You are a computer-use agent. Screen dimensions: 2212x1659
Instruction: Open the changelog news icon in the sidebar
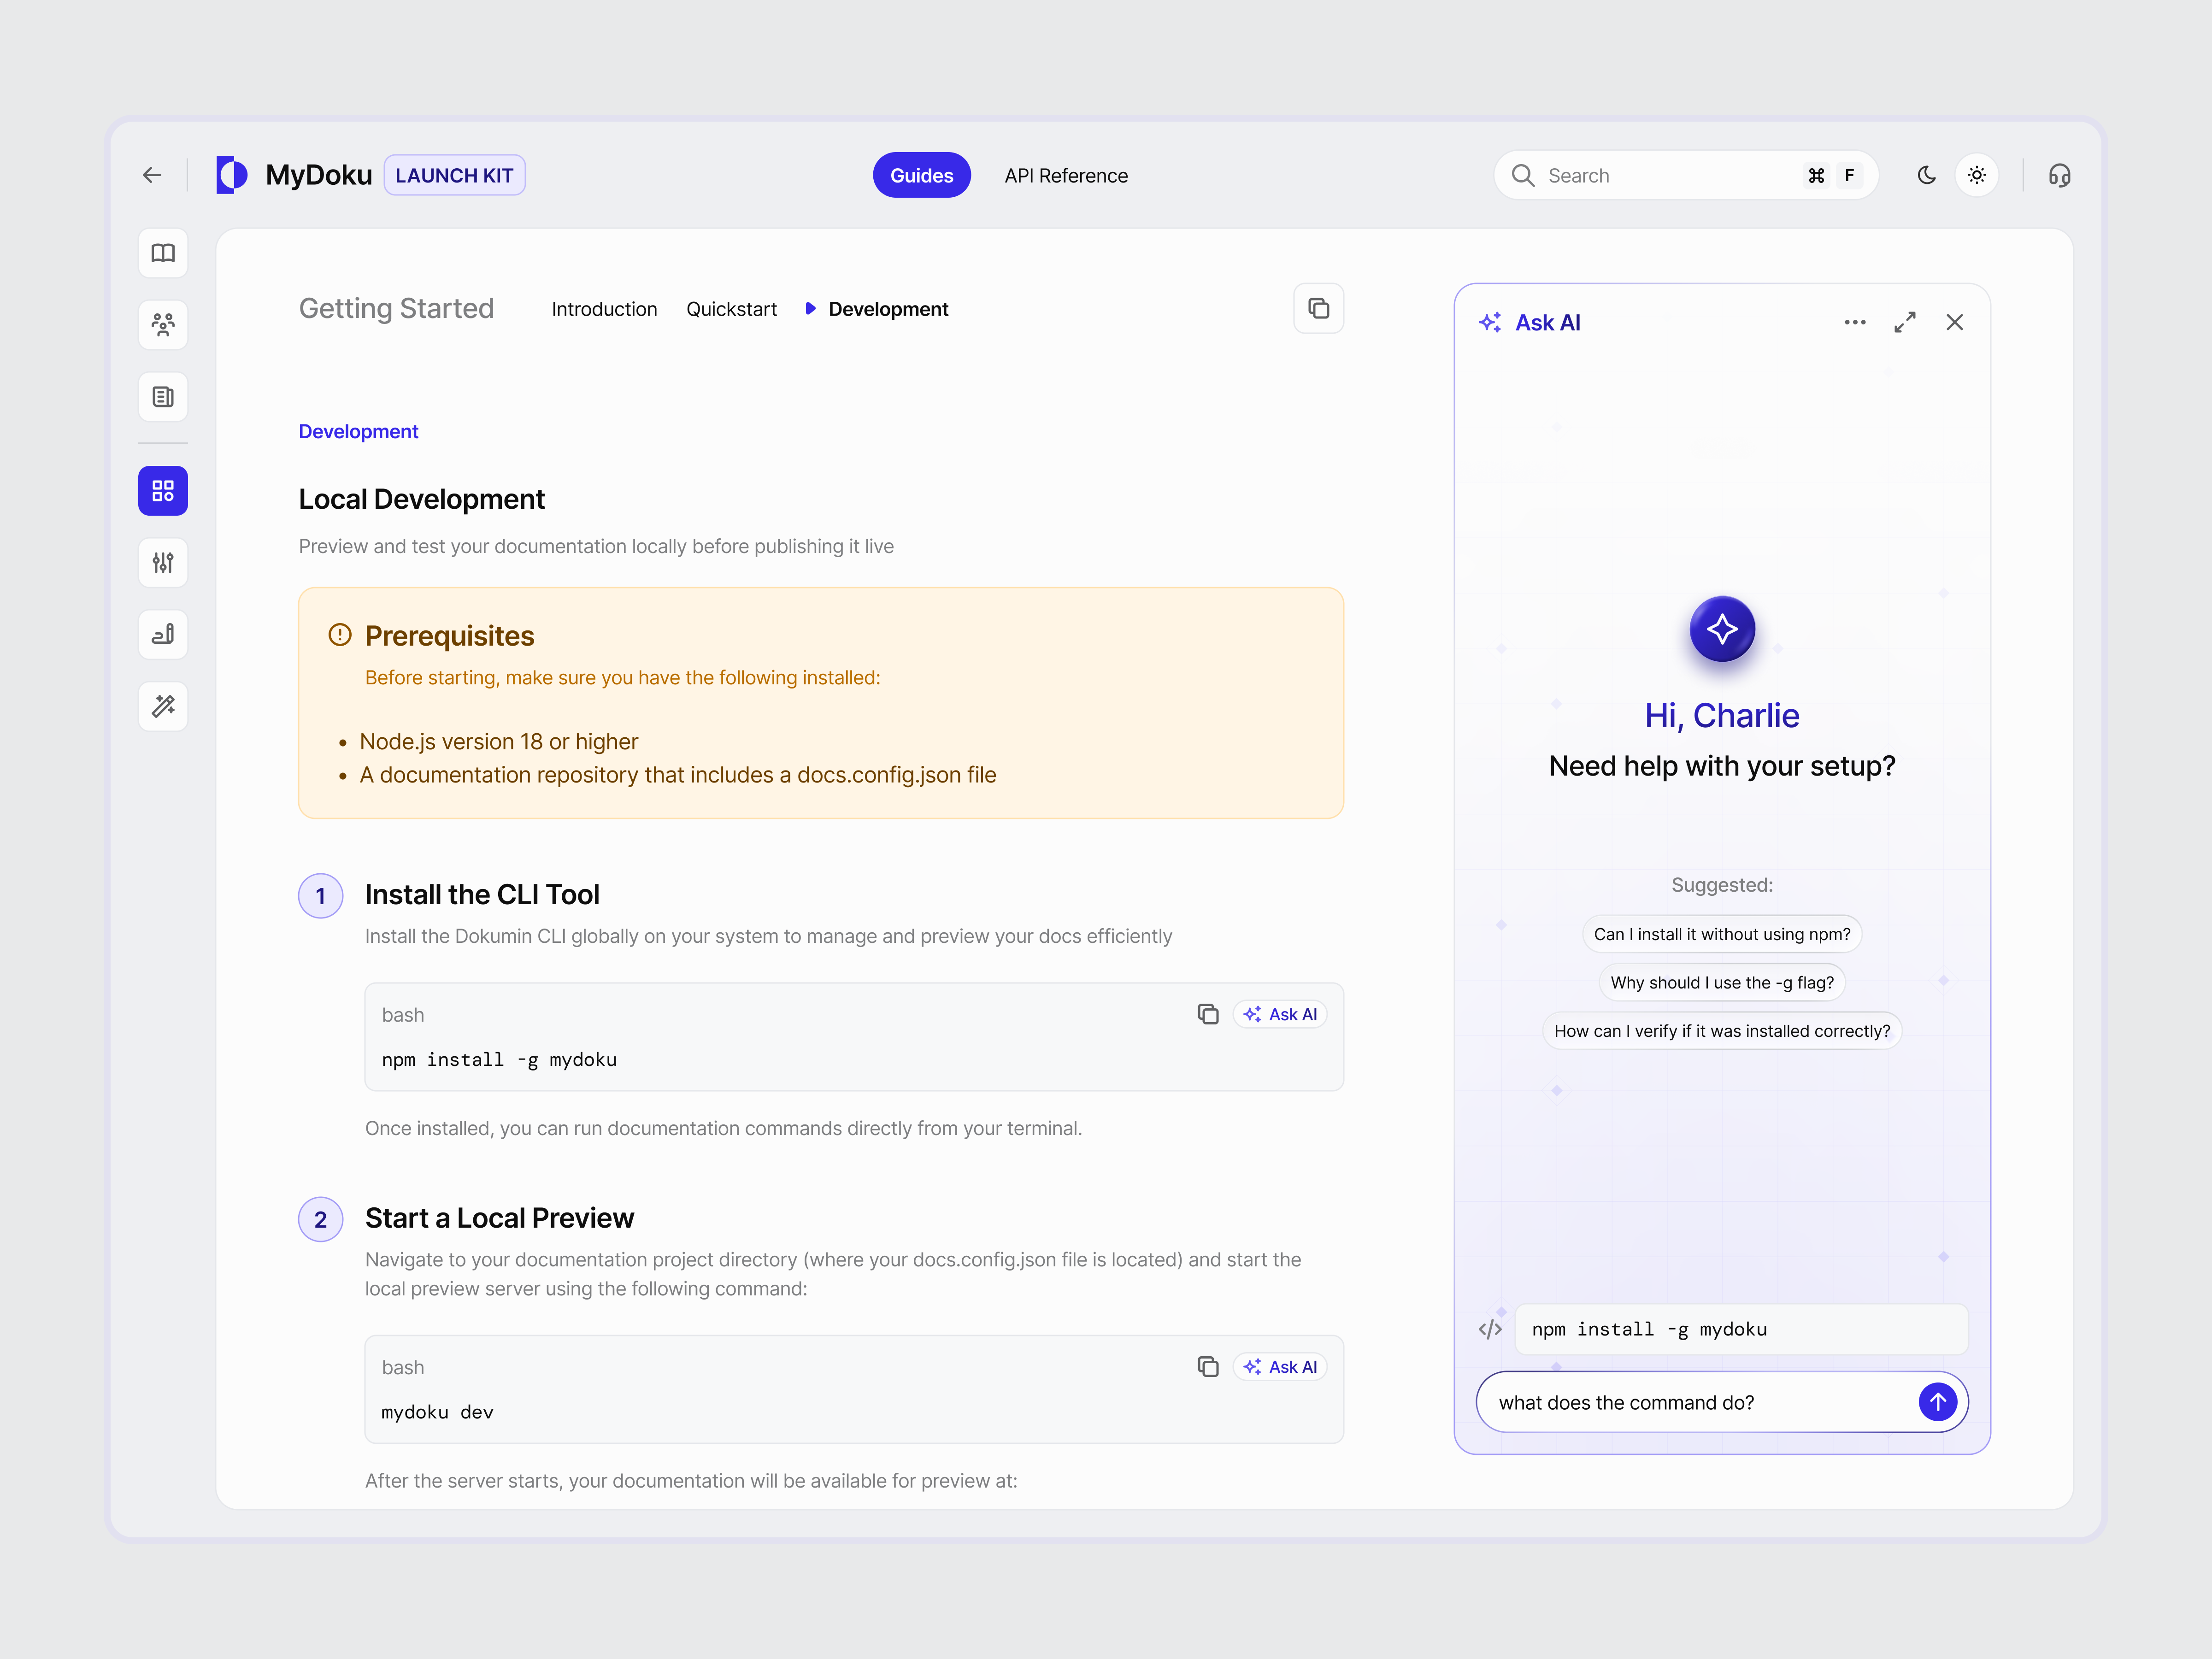coord(162,396)
